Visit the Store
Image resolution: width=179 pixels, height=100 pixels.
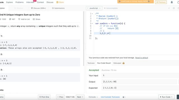coord(60,2)
